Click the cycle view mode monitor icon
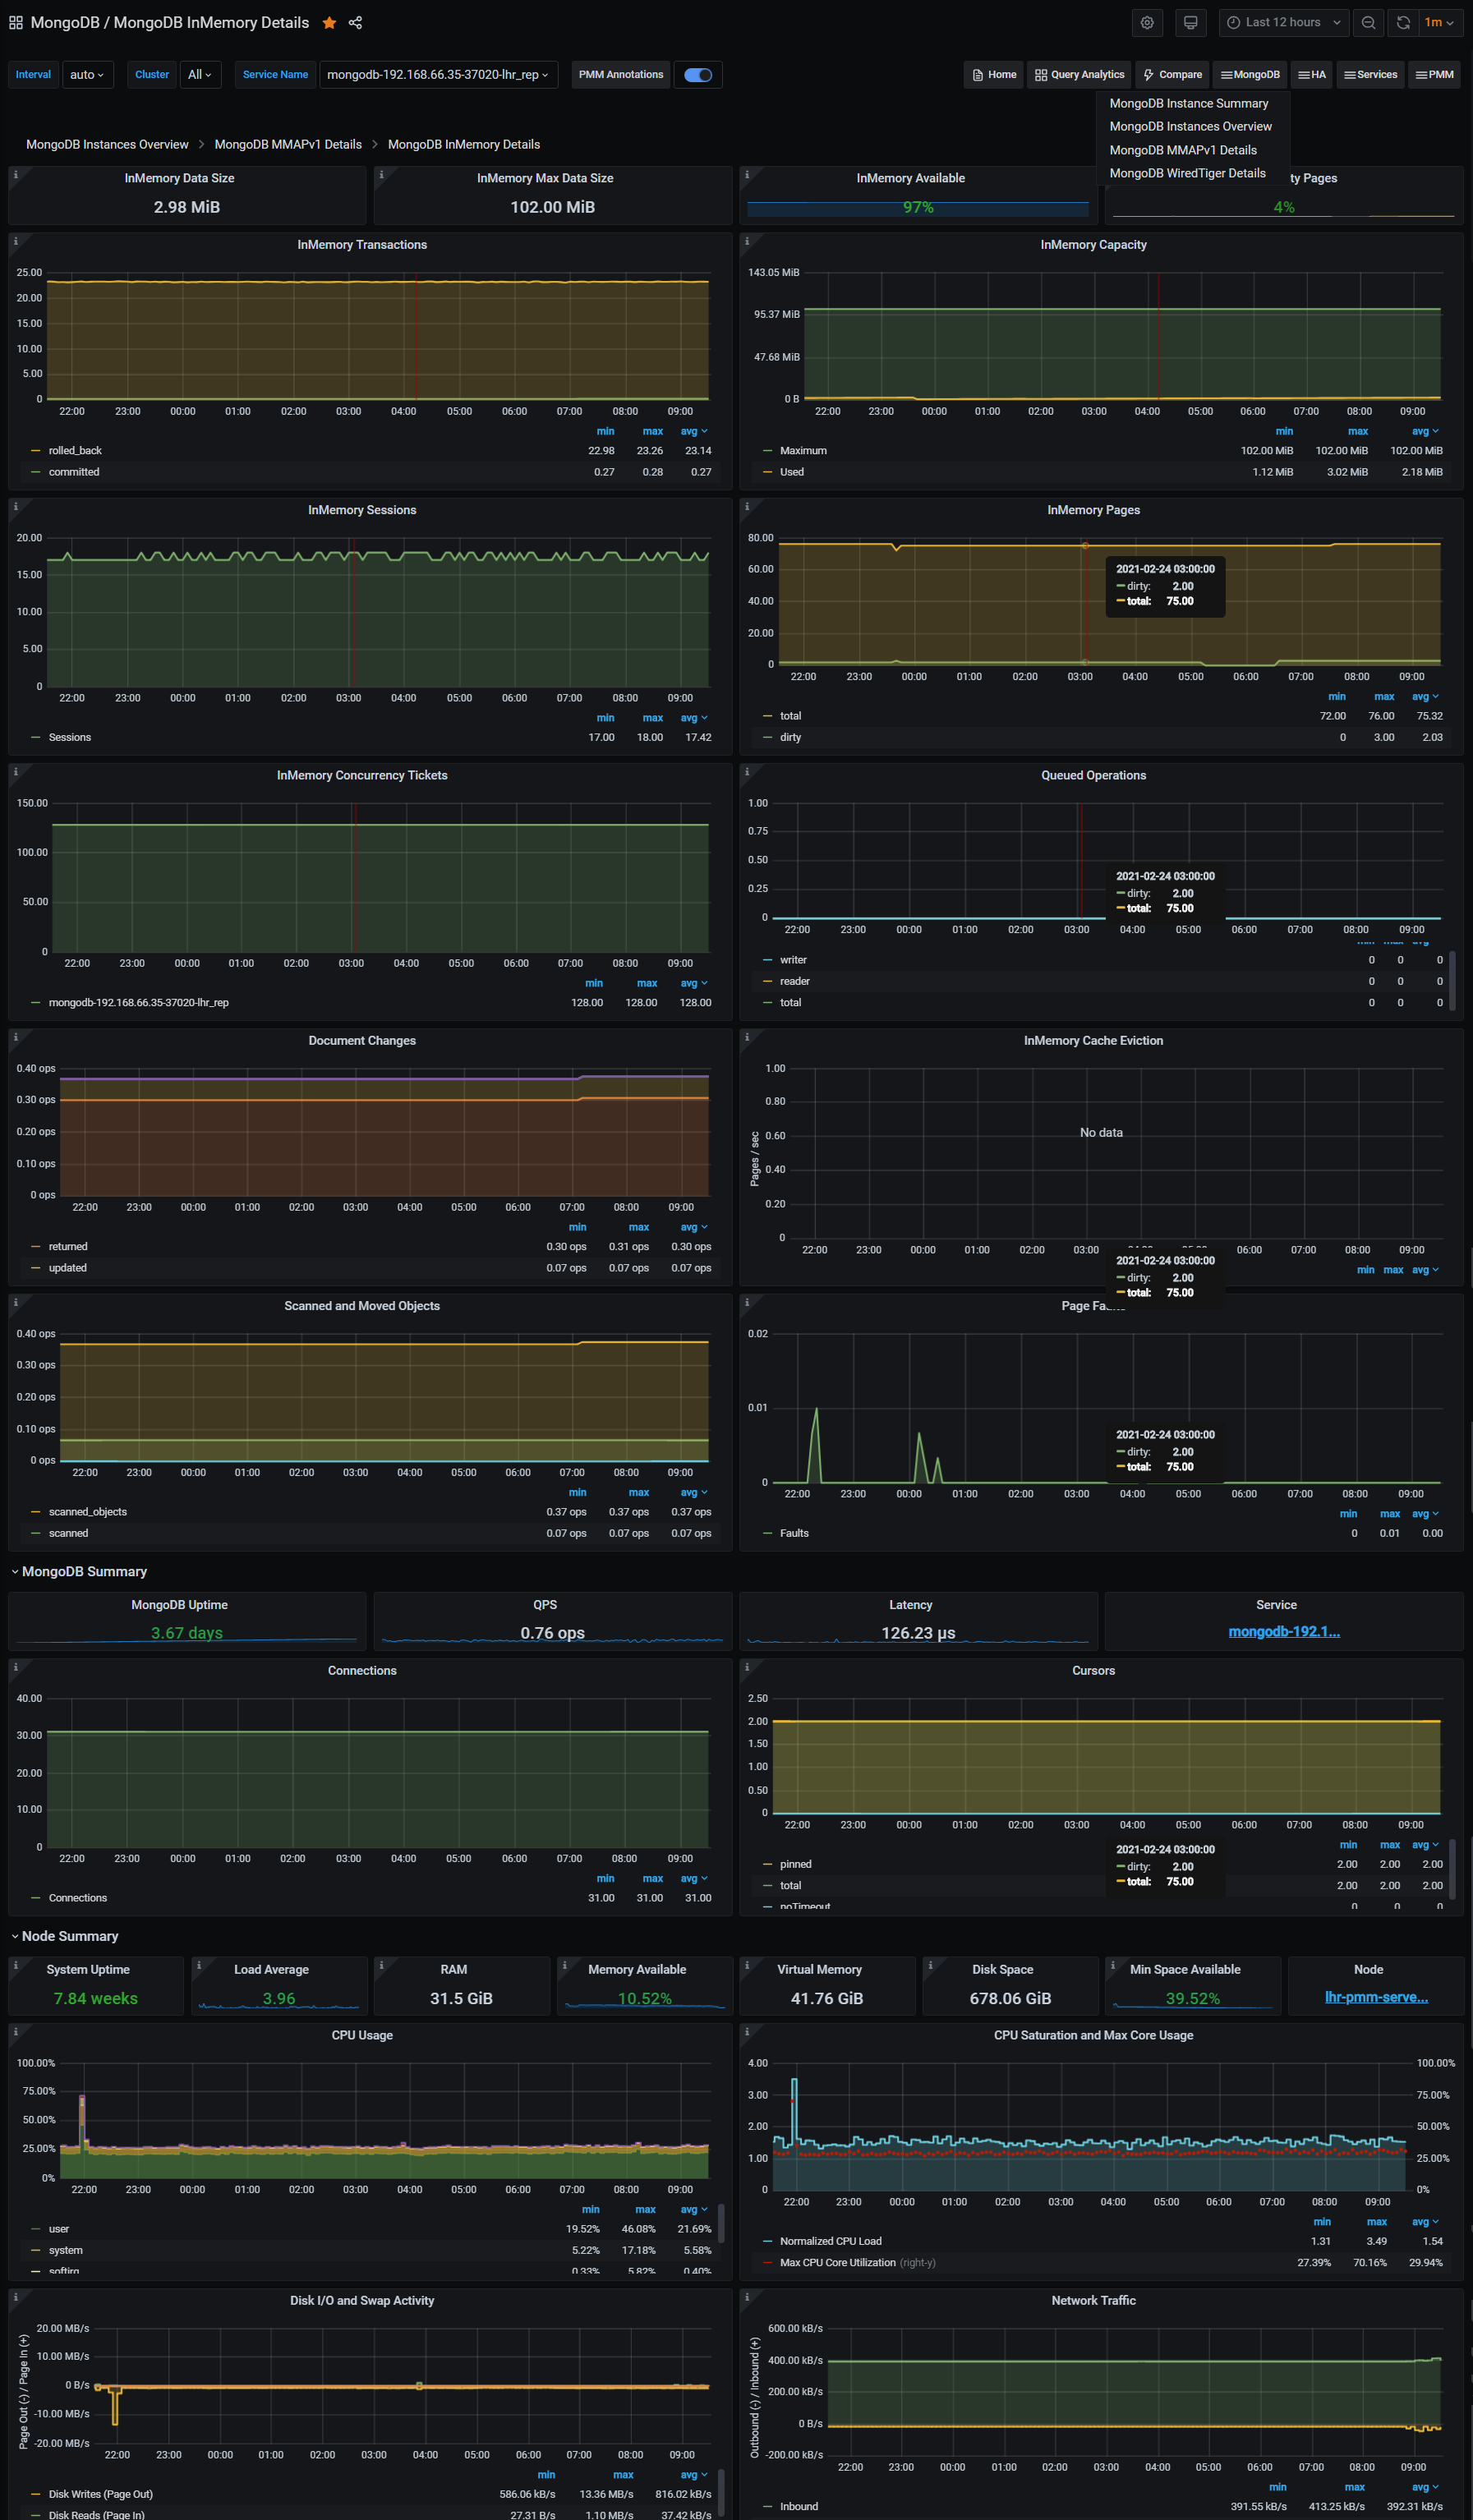The image size is (1473, 2520). (x=1190, y=23)
